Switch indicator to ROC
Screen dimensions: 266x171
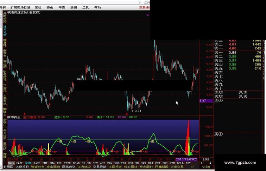click(165, 163)
